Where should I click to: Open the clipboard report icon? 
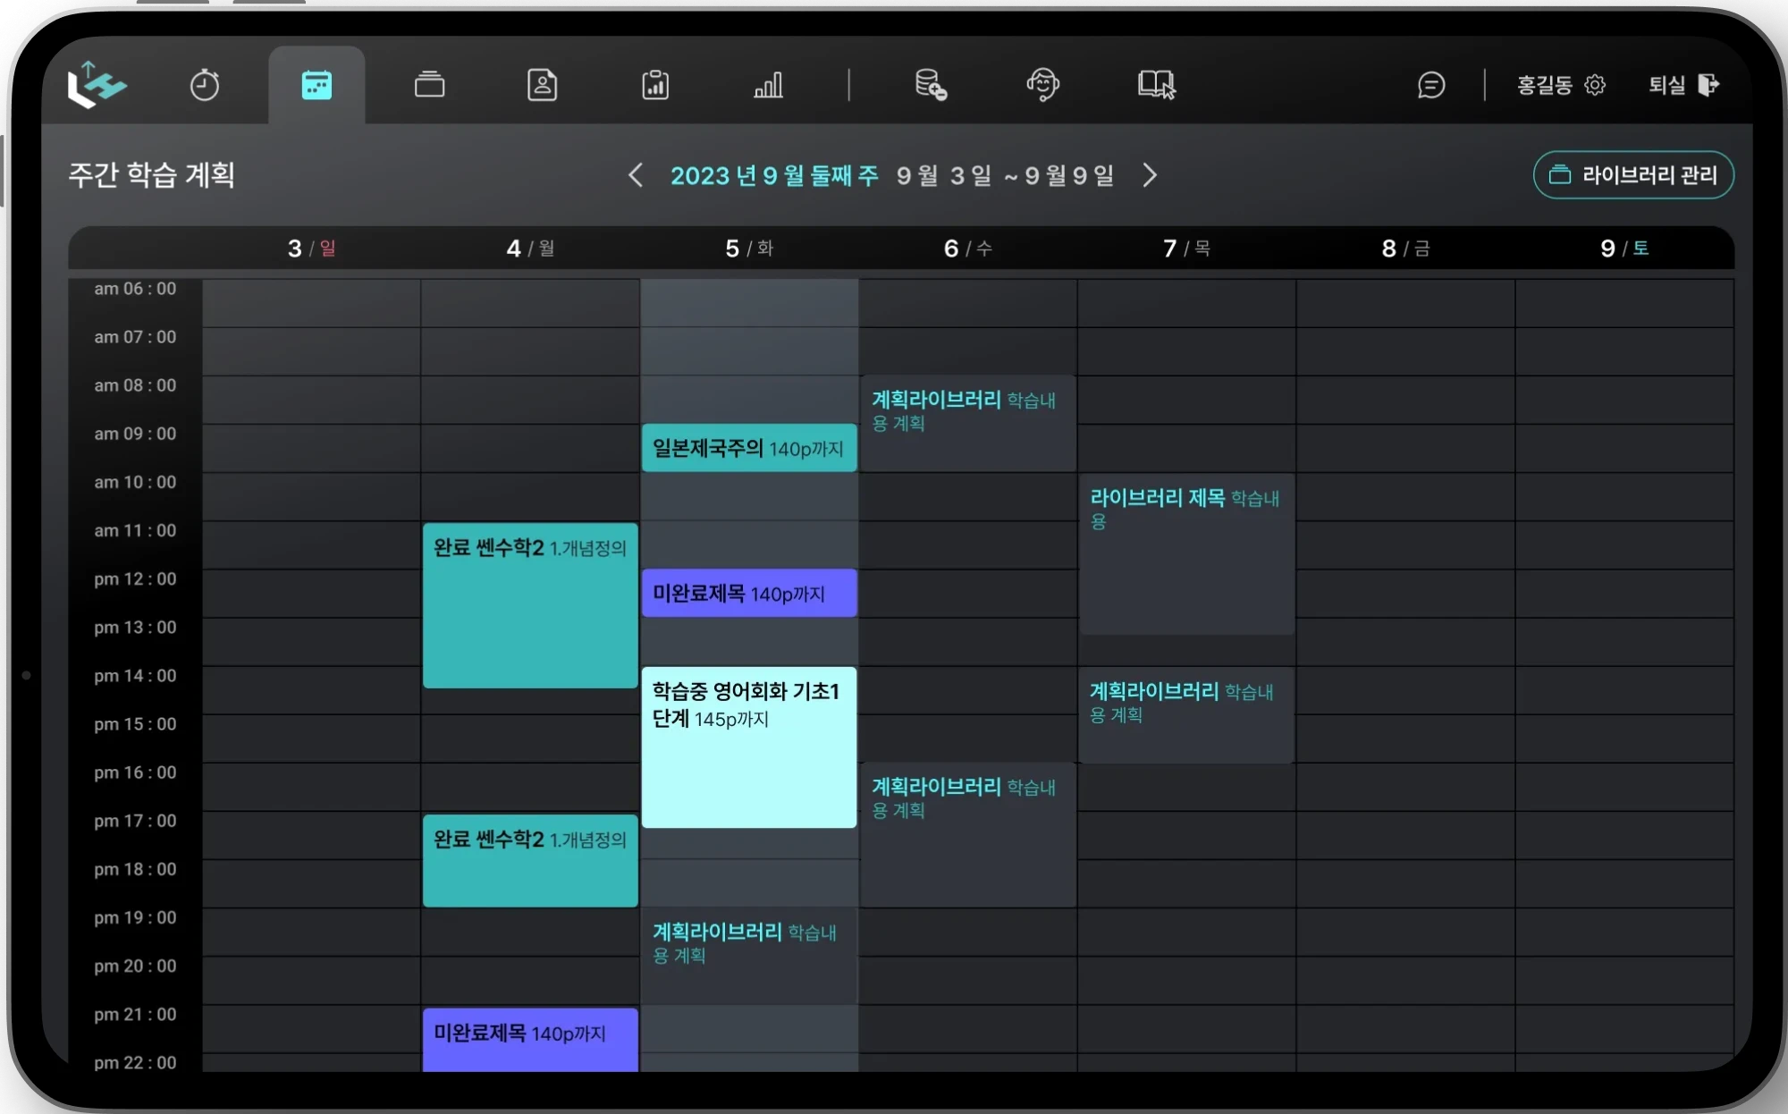click(x=655, y=85)
